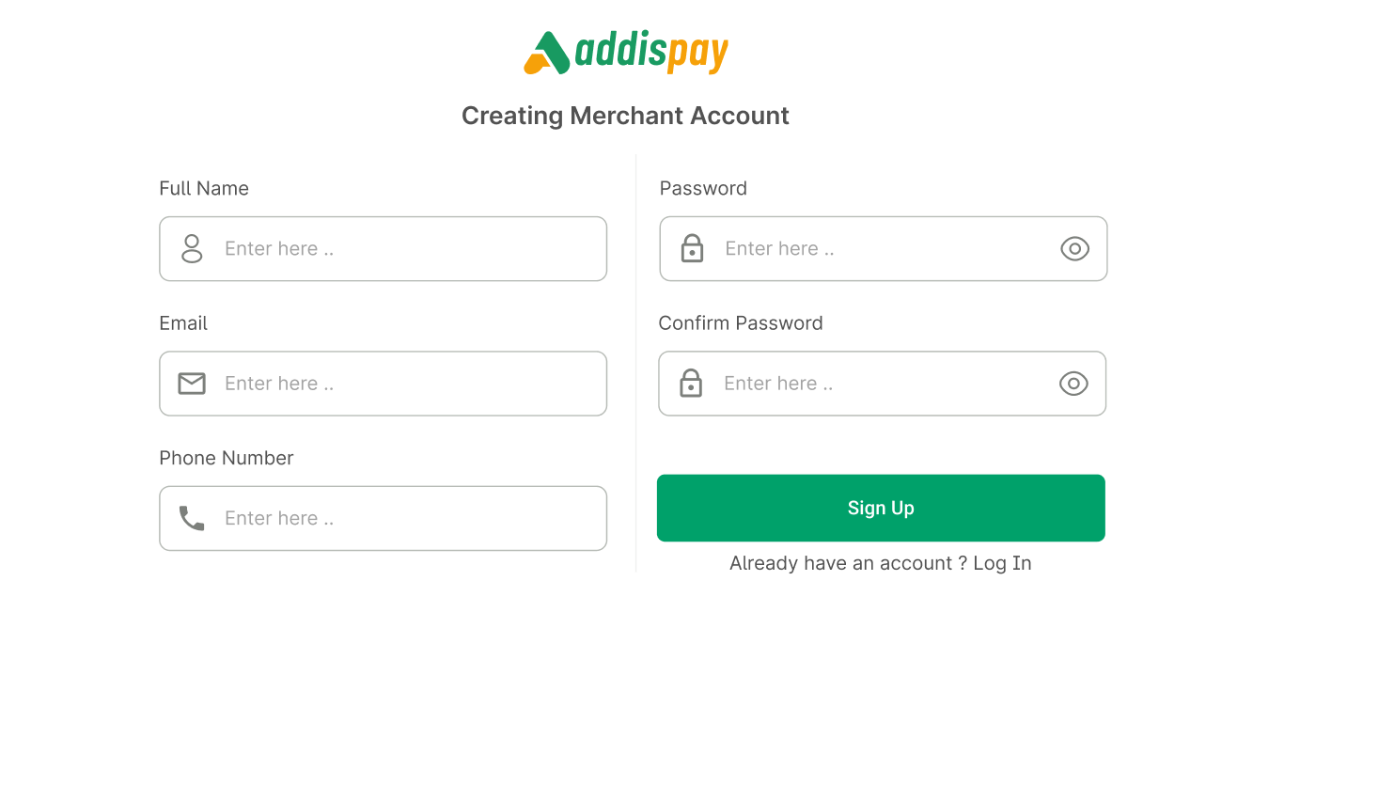1378x785 pixels.
Task: Click the addispay logo at the top
Action: coord(625,54)
